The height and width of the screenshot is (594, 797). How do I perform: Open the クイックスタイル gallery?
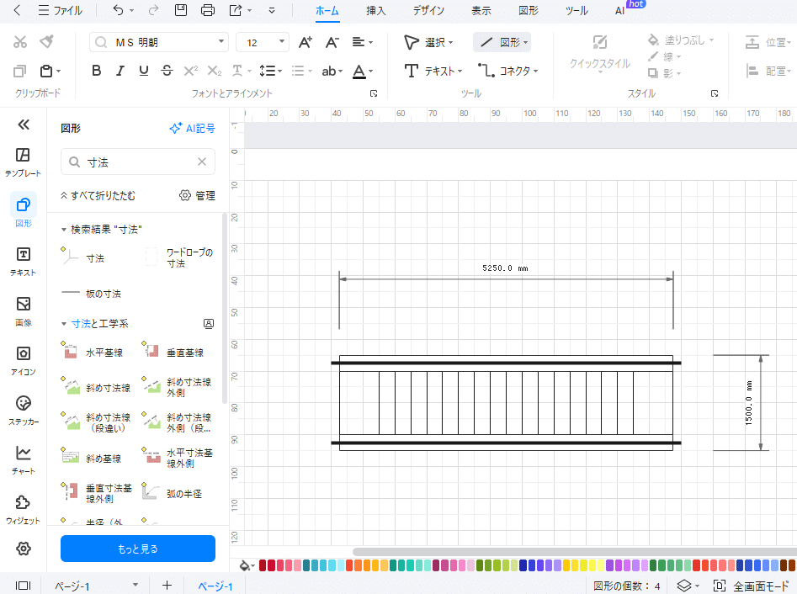(600, 53)
